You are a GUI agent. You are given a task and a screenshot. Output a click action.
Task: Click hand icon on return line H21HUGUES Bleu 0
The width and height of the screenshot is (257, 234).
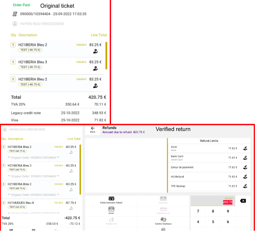click(71, 208)
